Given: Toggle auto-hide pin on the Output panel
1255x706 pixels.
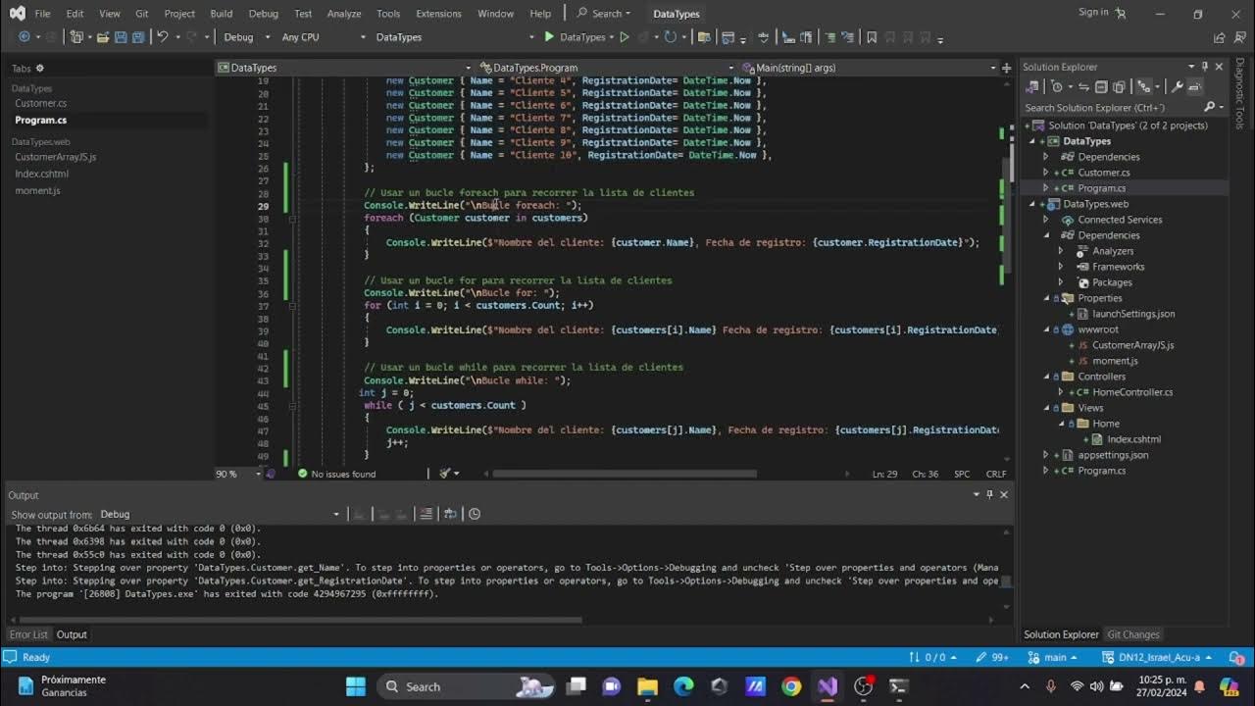Looking at the screenshot, I should pyautogui.click(x=989, y=495).
